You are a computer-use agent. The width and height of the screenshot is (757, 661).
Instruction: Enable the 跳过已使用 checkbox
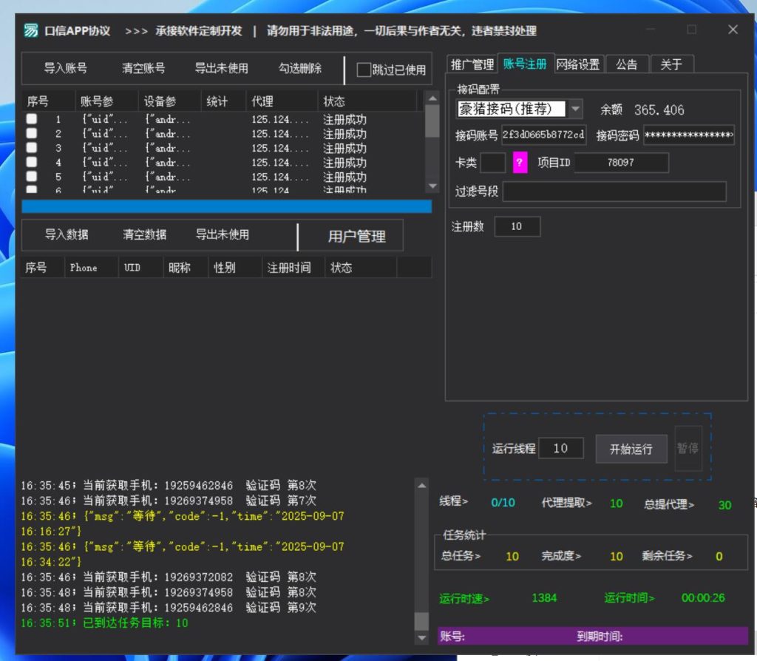[364, 69]
